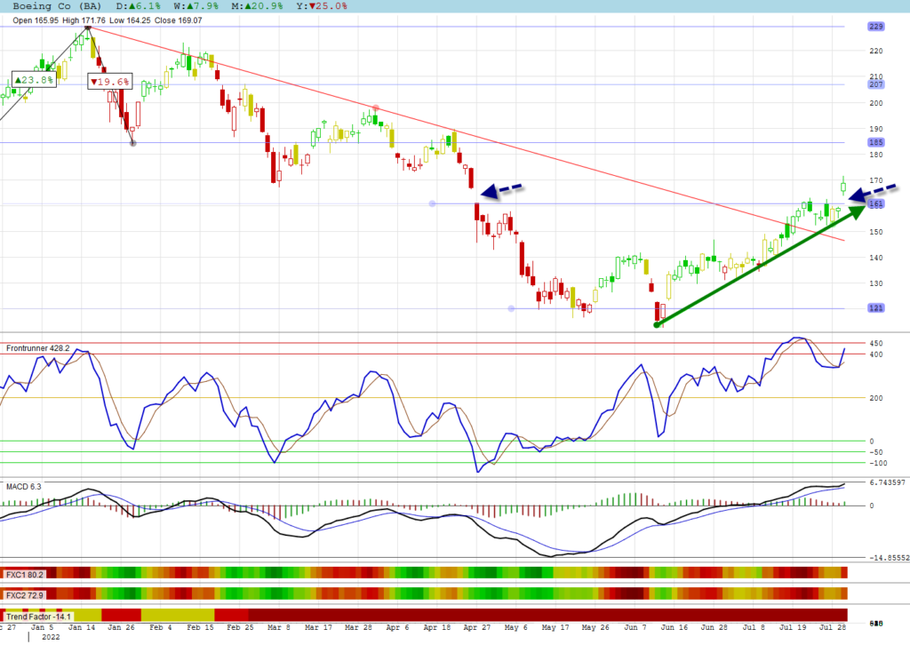Click the FXC1 80.2 label
Image resolution: width=910 pixels, height=653 pixels.
(25, 575)
